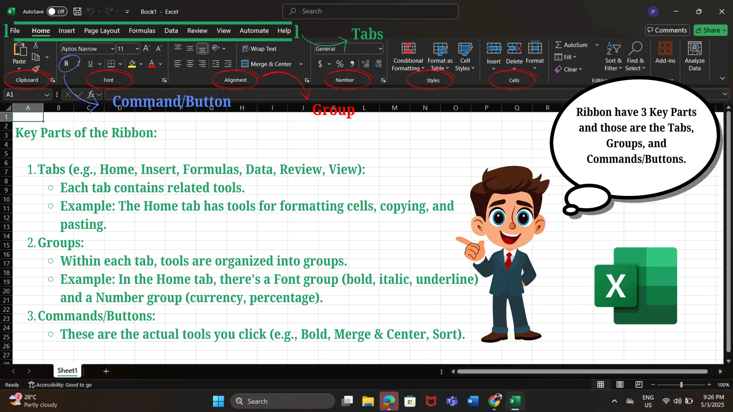Open Conditional Formatting
Screen dimensions: 733x412
click(408, 57)
